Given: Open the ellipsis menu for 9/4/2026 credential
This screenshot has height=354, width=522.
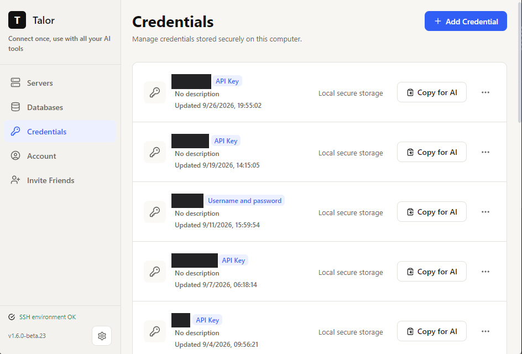Looking at the screenshot, I should (x=485, y=331).
